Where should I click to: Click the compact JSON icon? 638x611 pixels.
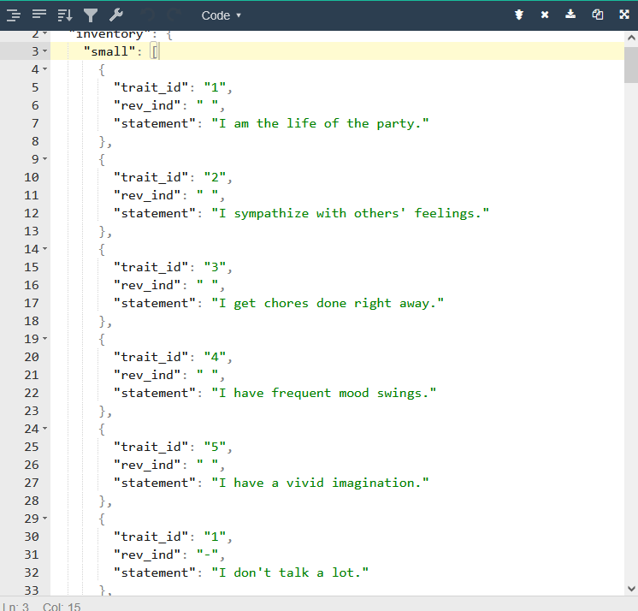(38, 15)
